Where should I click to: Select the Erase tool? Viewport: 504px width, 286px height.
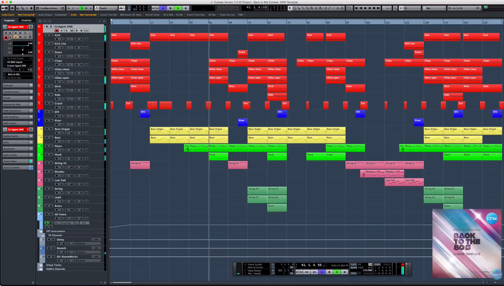click(x=307, y=8)
